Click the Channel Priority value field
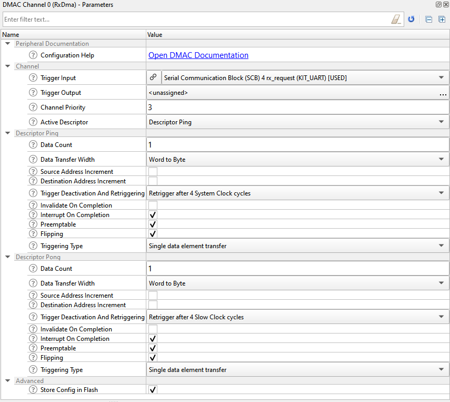Viewport: 450px width, 402px height. (x=297, y=107)
